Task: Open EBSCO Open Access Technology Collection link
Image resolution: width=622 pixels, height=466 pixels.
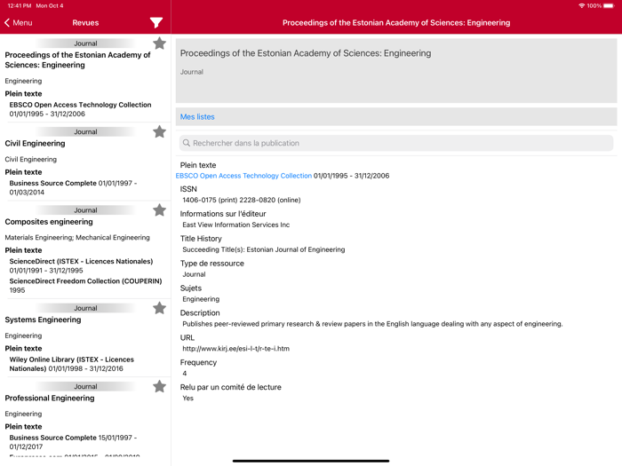Action: pos(243,176)
